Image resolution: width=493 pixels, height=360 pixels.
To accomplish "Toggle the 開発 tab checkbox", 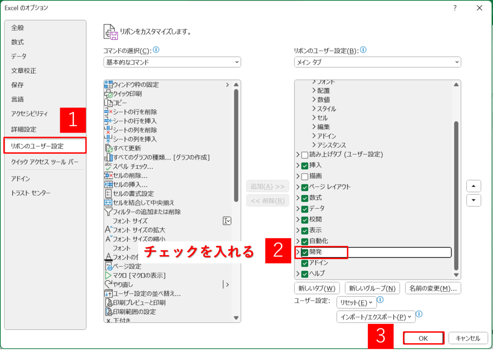I will pos(305,252).
